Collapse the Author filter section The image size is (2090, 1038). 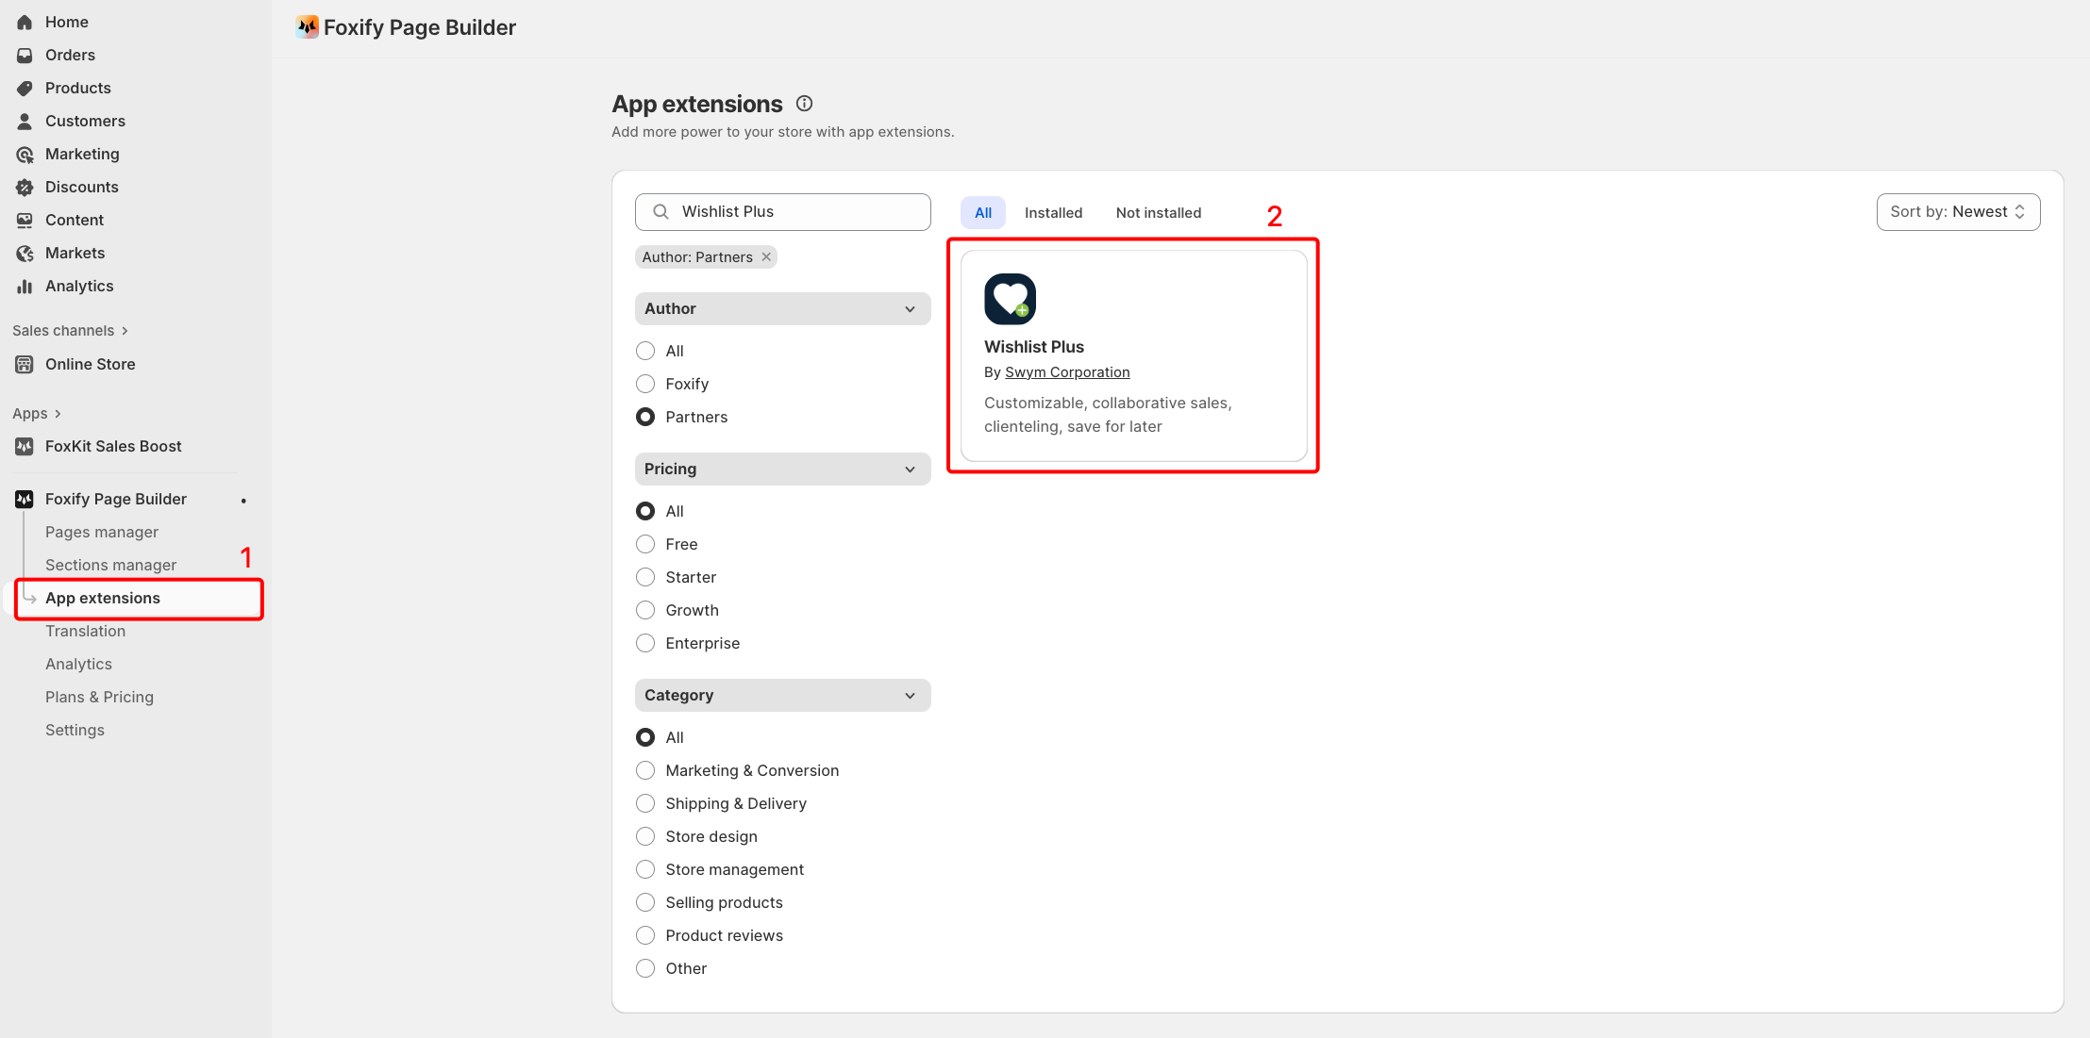pos(910,308)
